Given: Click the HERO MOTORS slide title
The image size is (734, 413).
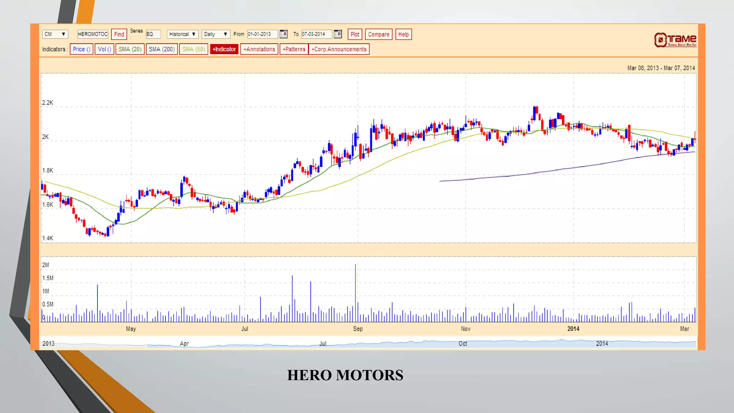Looking at the screenshot, I should 345,375.
